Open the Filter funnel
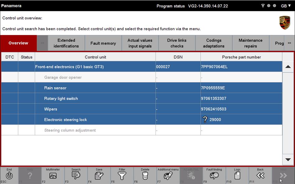Screen dimensions: 295x184 click(x=122, y=176)
